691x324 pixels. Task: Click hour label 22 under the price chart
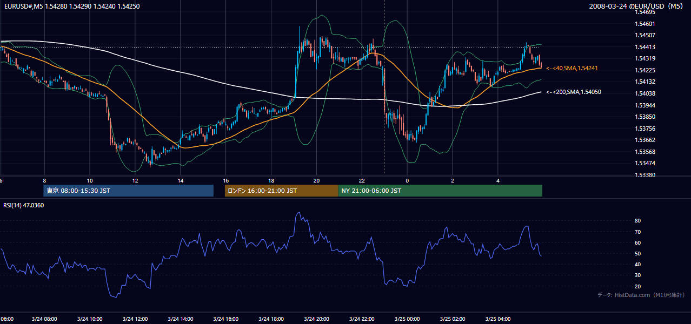point(362,181)
